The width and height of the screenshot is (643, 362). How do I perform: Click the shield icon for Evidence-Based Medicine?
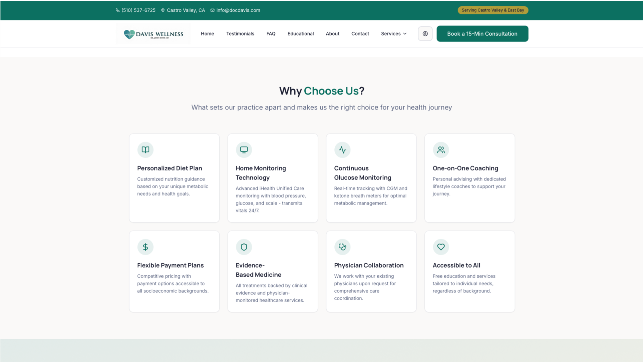(x=244, y=247)
